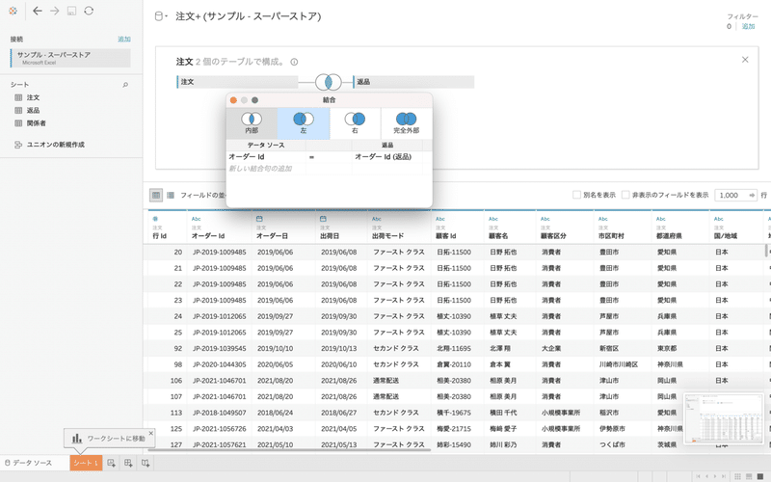Click the Abc type icon above 市区町村
Image resolution: width=771 pixels, height=482 pixels.
[x=603, y=219]
